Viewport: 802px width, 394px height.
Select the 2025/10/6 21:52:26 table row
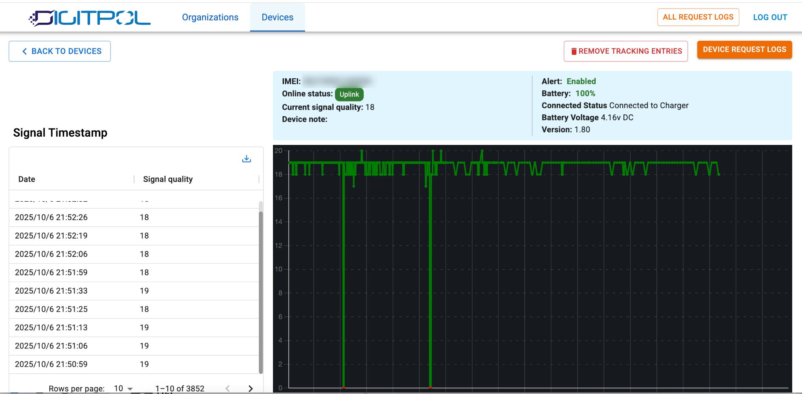pos(133,217)
